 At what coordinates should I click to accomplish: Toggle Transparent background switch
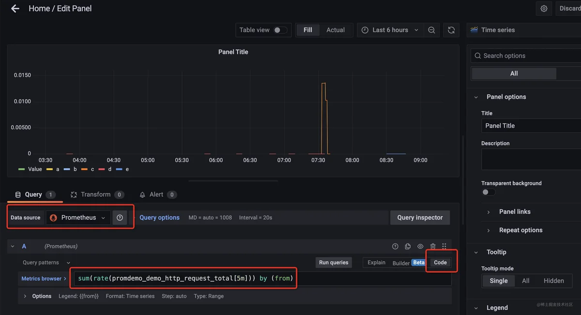(489, 192)
